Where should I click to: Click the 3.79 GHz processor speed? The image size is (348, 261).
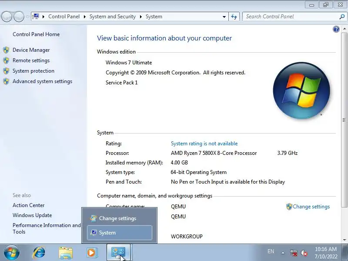click(288, 153)
